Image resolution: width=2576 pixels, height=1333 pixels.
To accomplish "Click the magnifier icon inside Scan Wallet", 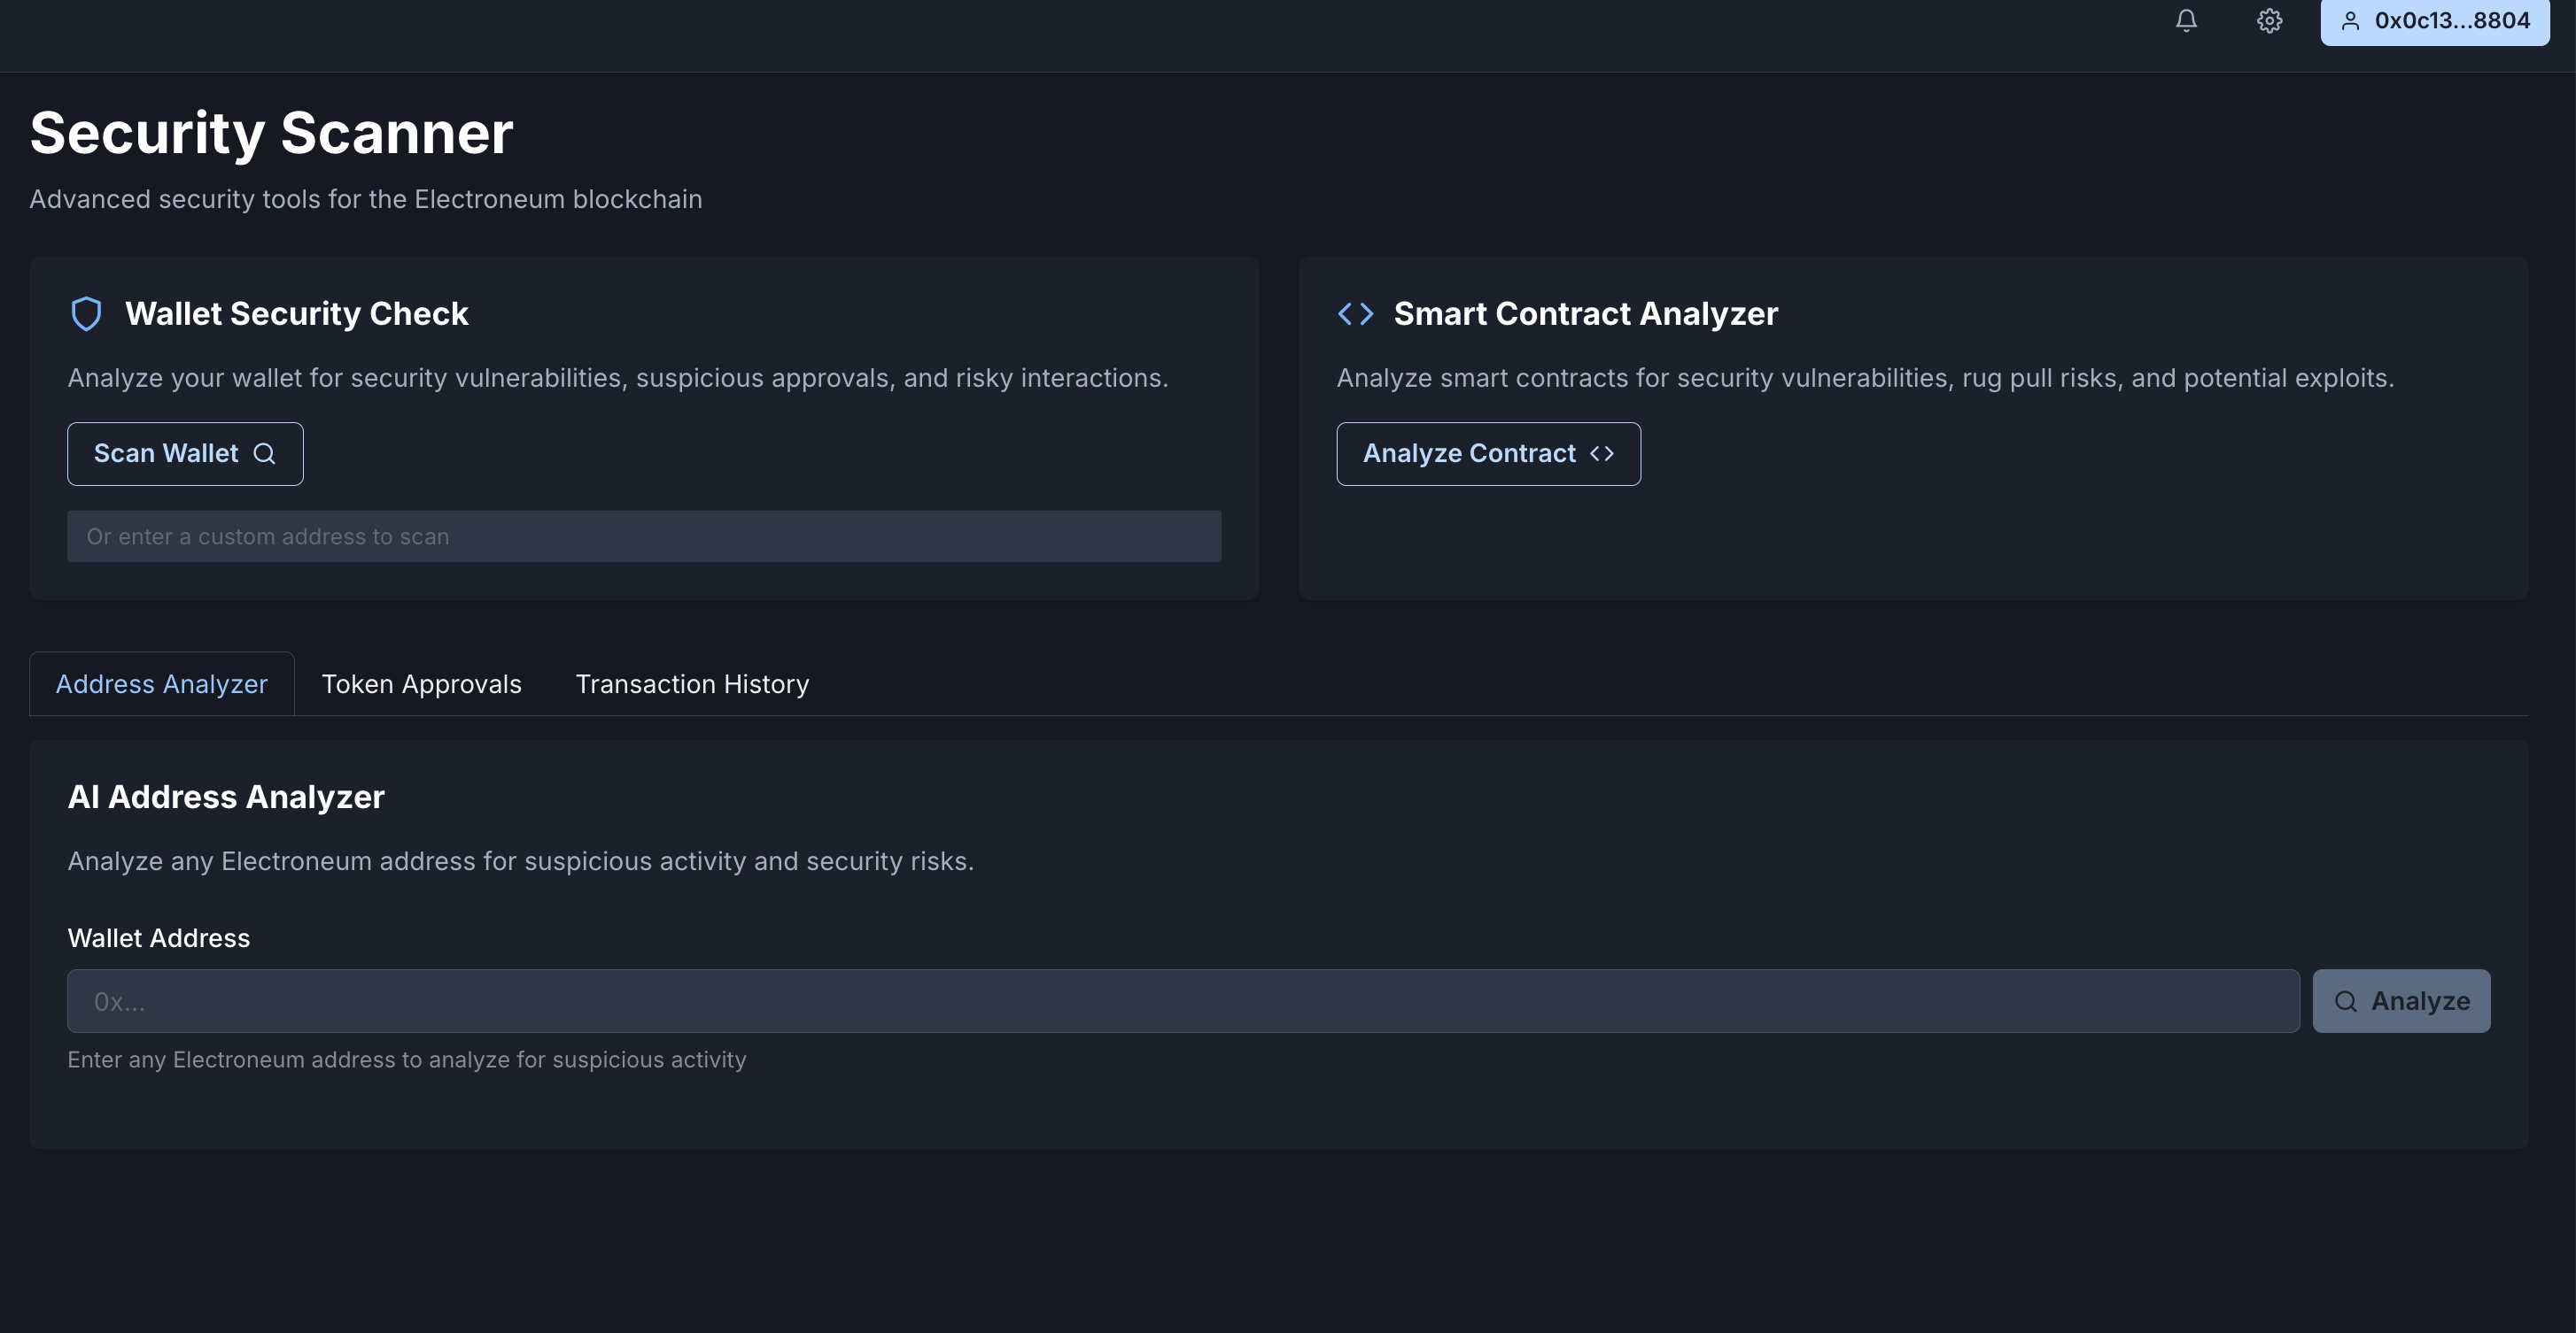I will tap(264, 454).
